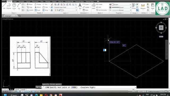Switch to the Insert ribbon tab
Viewport: 170px width, 96px height.
click(x=15, y=2)
